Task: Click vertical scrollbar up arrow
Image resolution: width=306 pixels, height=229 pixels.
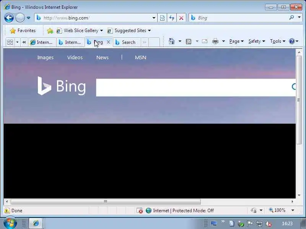Action: [299, 52]
